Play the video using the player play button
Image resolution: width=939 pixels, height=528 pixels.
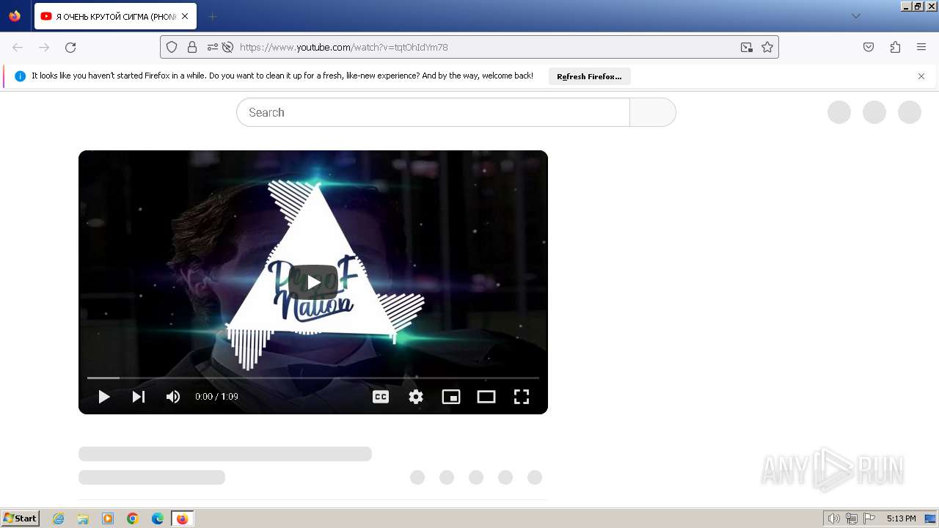(x=104, y=397)
